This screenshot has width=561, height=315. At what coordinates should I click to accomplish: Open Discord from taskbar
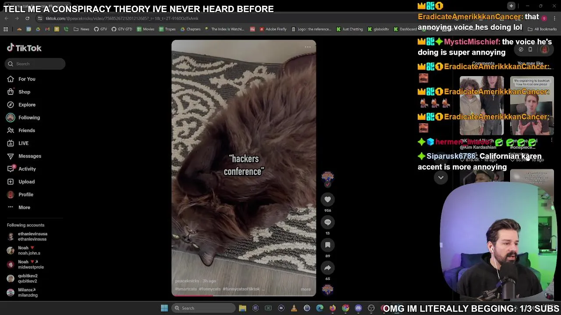[x=359, y=308]
